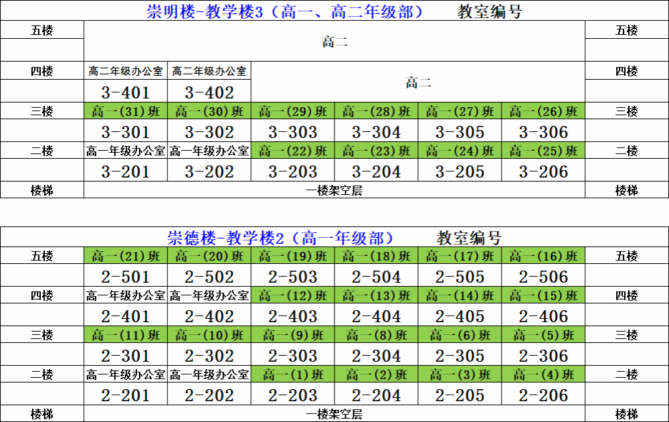
Task: Select the 高一(16)班 class cell
Action: click(543, 256)
